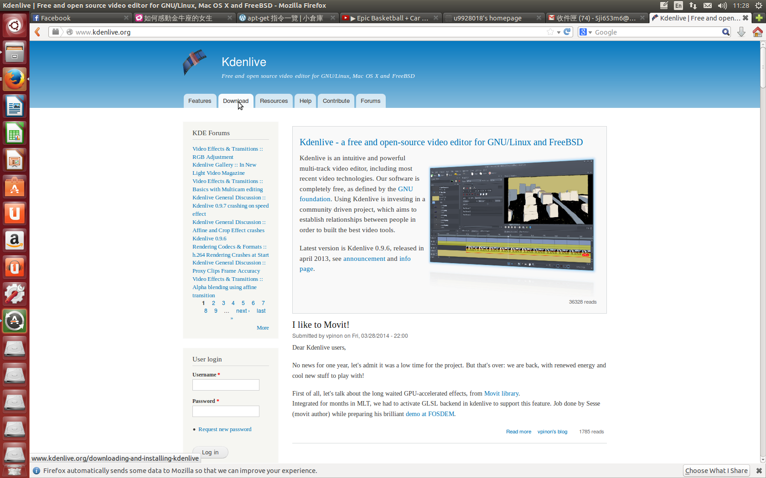Click the Kdenlive logo image
The height and width of the screenshot is (478, 766).
coord(195,62)
